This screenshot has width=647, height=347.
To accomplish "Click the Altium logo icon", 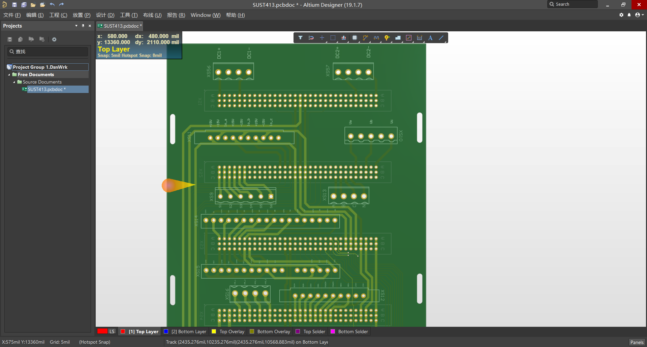I will tap(4, 5).
